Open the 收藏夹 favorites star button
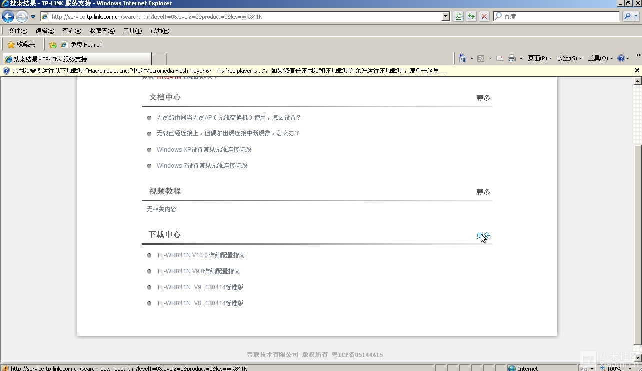Image resolution: width=642 pixels, height=371 pixels. tap(21, 44)
